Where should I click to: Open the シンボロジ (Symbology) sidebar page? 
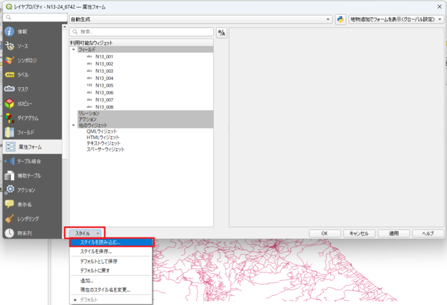[26, 60]
